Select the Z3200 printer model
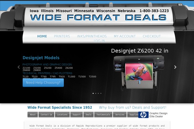This screenshot has height=129, width=194. [37, 68]
